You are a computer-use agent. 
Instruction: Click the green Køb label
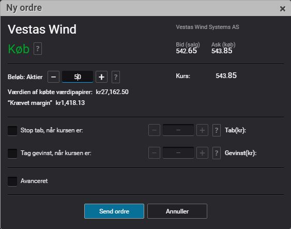[x=19, y=49]
